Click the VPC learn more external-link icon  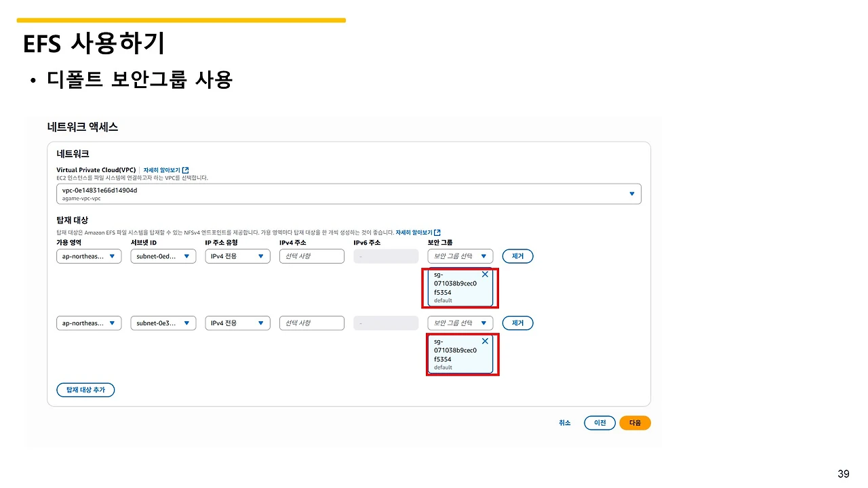pos(186,169)
